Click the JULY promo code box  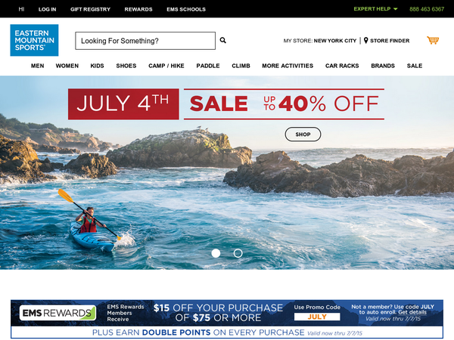[x=317, y=317]
